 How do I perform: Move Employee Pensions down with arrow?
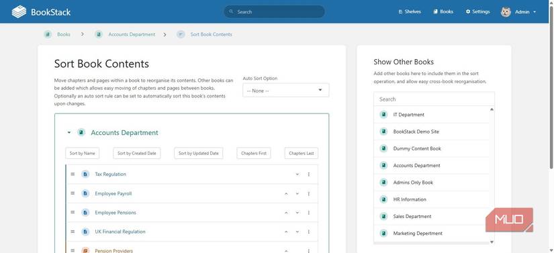[297, 213]
